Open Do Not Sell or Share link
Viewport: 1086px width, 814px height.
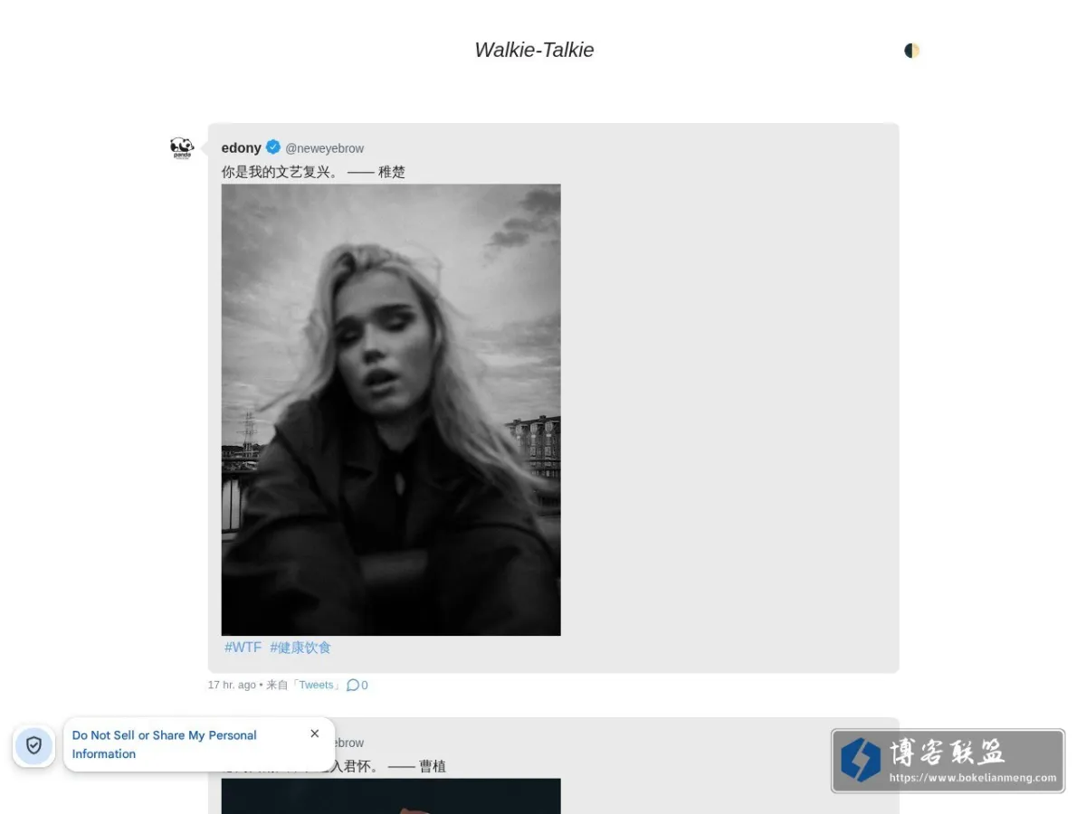click(165, 744)
